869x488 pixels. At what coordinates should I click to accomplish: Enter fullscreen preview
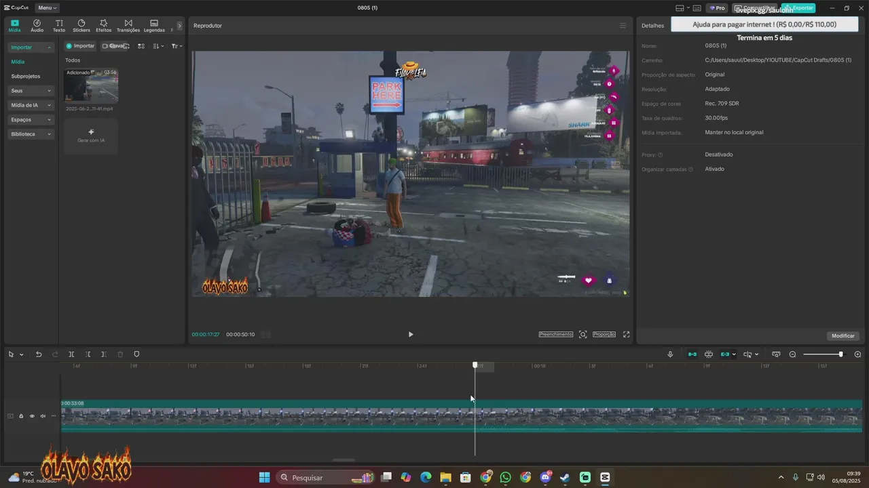click(627, 334)
